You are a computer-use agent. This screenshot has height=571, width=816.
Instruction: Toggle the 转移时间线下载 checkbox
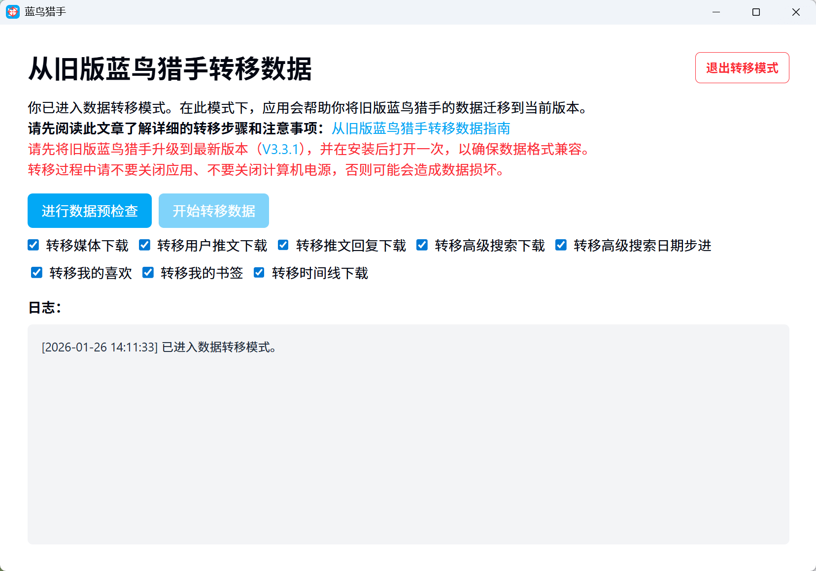point(259,273)
